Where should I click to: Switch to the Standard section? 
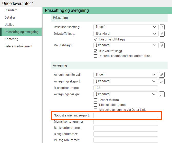point(11,10)
